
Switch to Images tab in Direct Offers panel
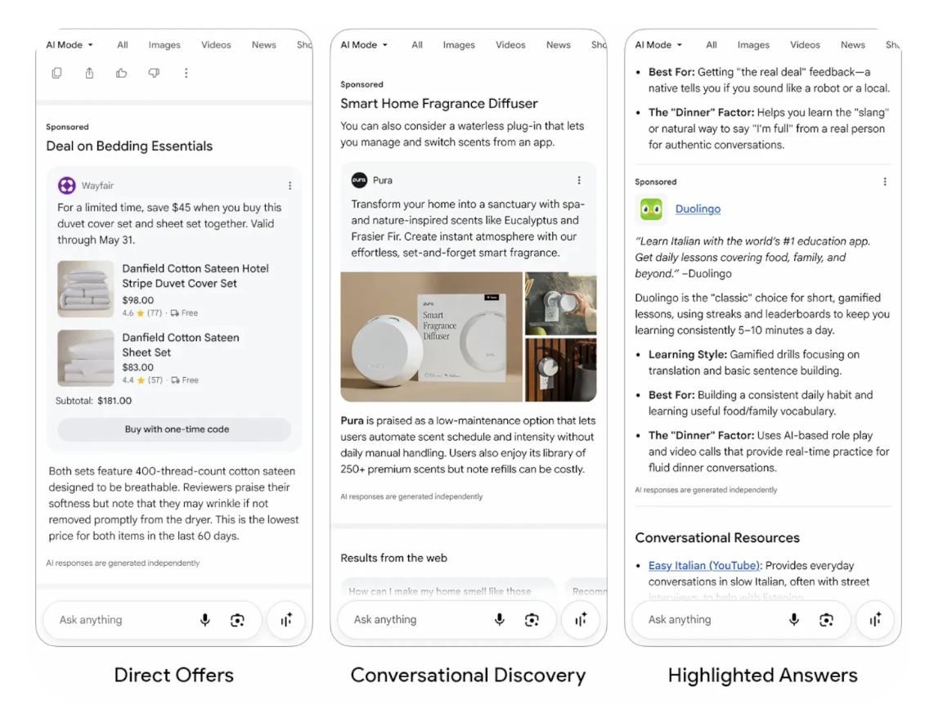coord(164,45)
